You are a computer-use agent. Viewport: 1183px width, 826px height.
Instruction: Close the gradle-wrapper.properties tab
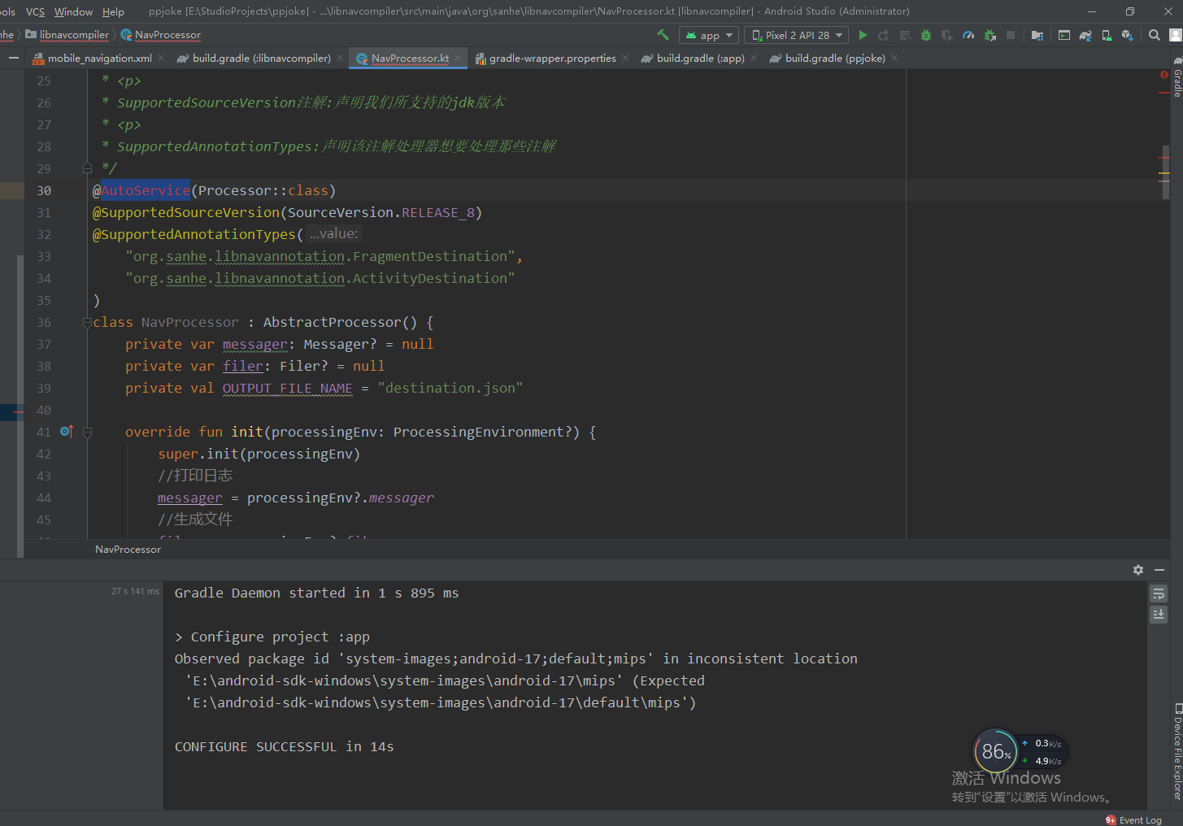pyautogui.click(x=625, y=58)
